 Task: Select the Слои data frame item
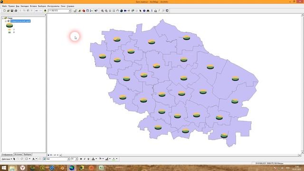click(9, 18)
